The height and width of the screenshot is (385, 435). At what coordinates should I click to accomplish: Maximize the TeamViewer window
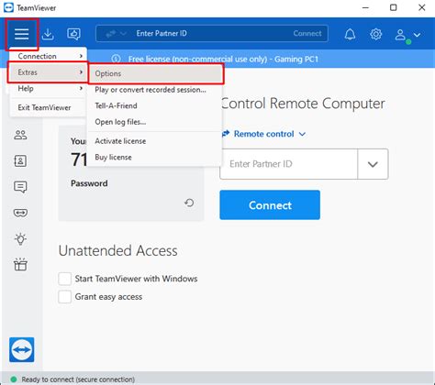coord(394,7)
